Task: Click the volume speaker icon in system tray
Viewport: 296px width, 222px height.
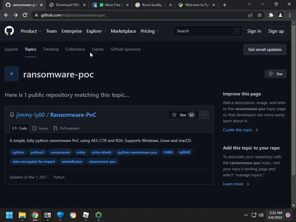Action: (261, 215)
